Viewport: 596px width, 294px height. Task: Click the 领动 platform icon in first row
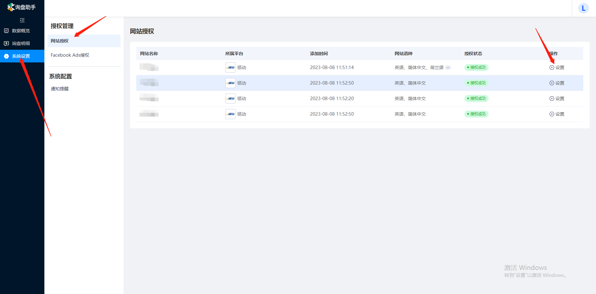[230, 67]
